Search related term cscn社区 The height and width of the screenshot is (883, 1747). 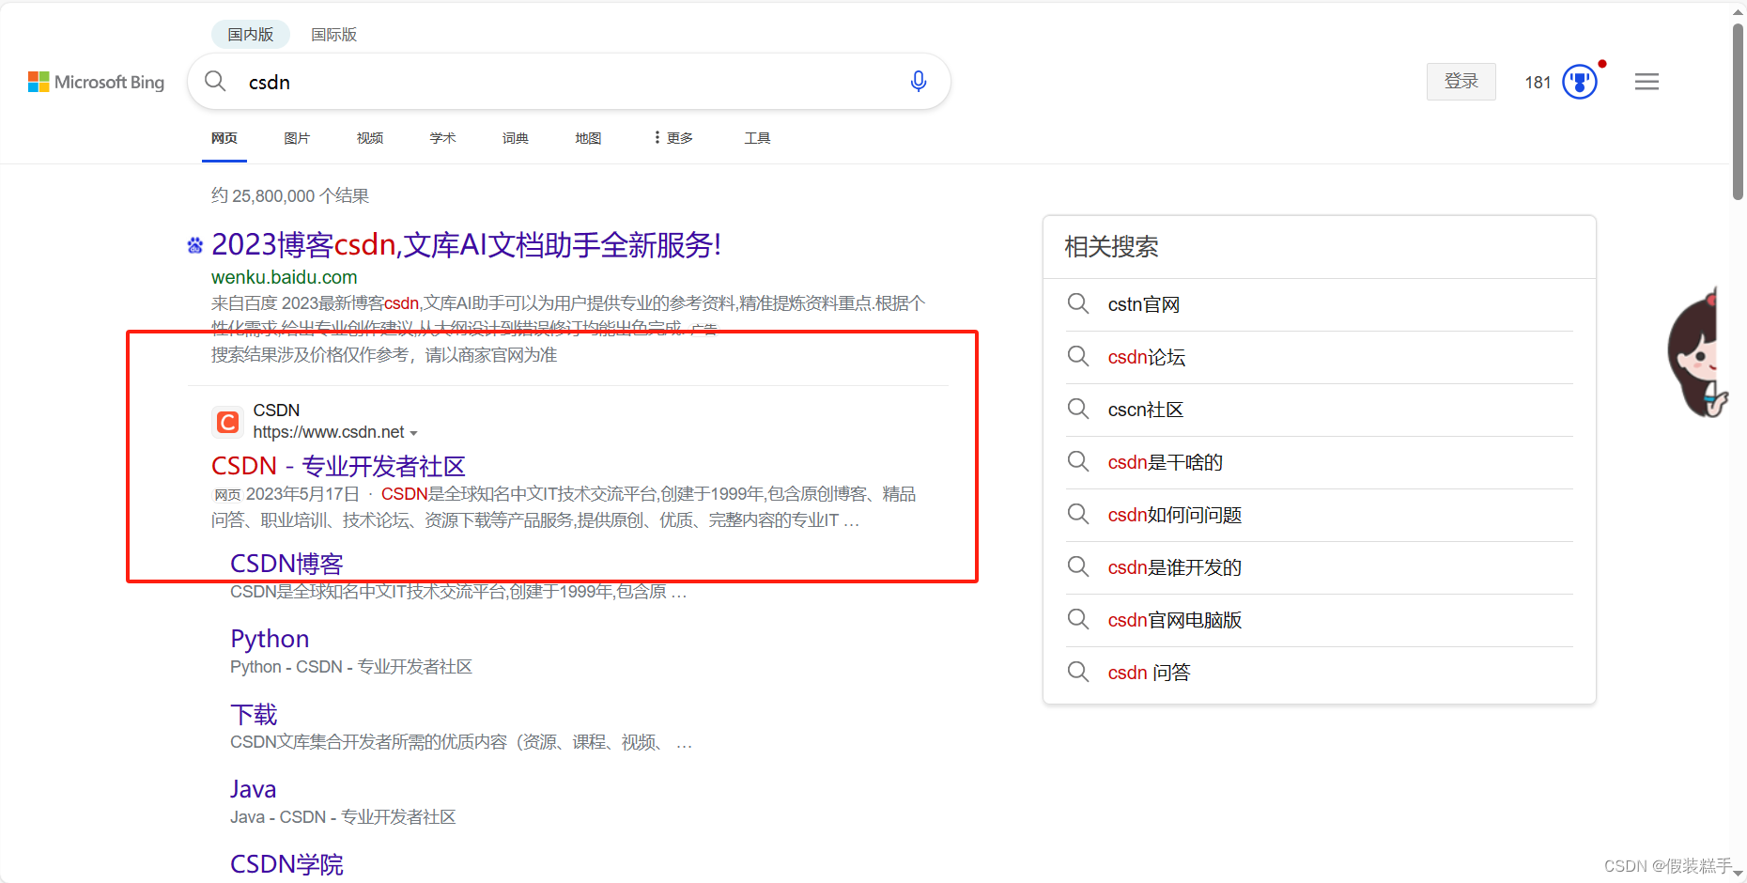[1145, 410]
